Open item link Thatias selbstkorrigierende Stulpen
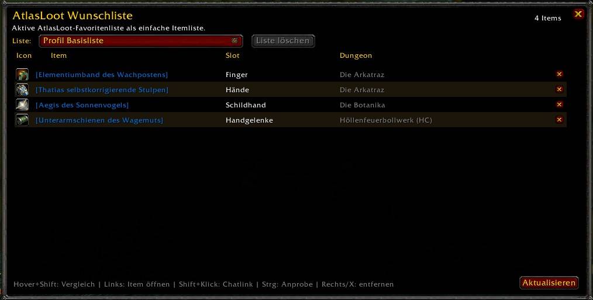The image size is (593, 300). (x=102, y=90)
